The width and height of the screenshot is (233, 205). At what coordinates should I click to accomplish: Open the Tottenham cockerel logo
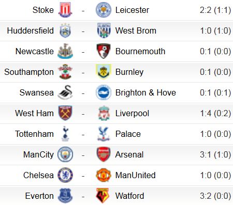click(x=65, y=134)
